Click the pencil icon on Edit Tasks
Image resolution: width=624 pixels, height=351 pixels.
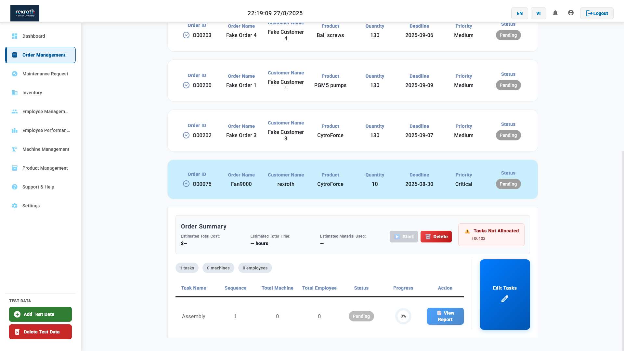click(x=505, y=299)
